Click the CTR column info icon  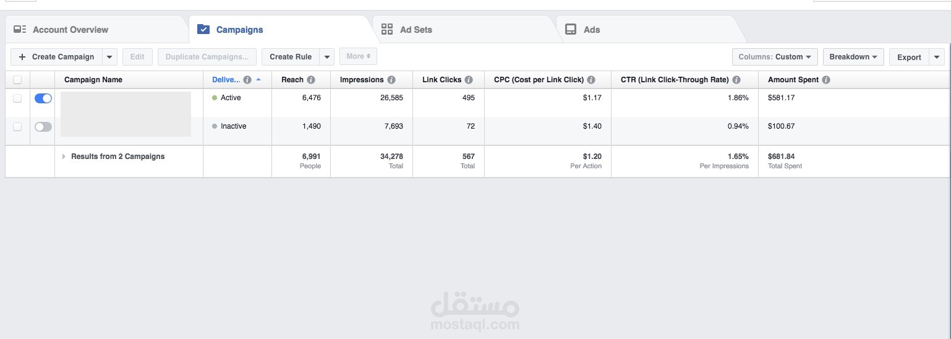pos(736,80)
